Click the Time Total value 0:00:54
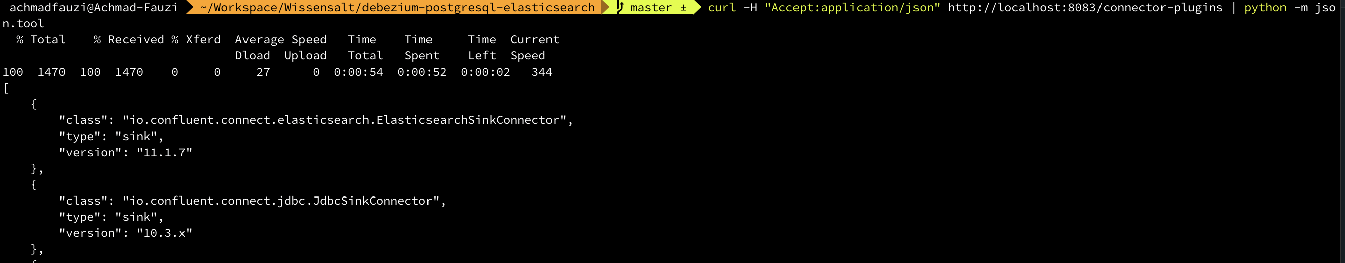This screenshot has width=1345, height=263. tap(358, 72)
